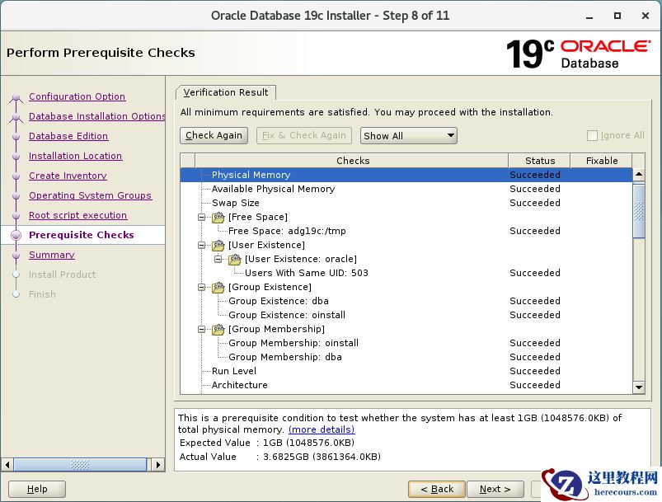The height and width of the screenshot is (502, 662).
Task: Go to Database Edition step
Action: coord(68,136)
